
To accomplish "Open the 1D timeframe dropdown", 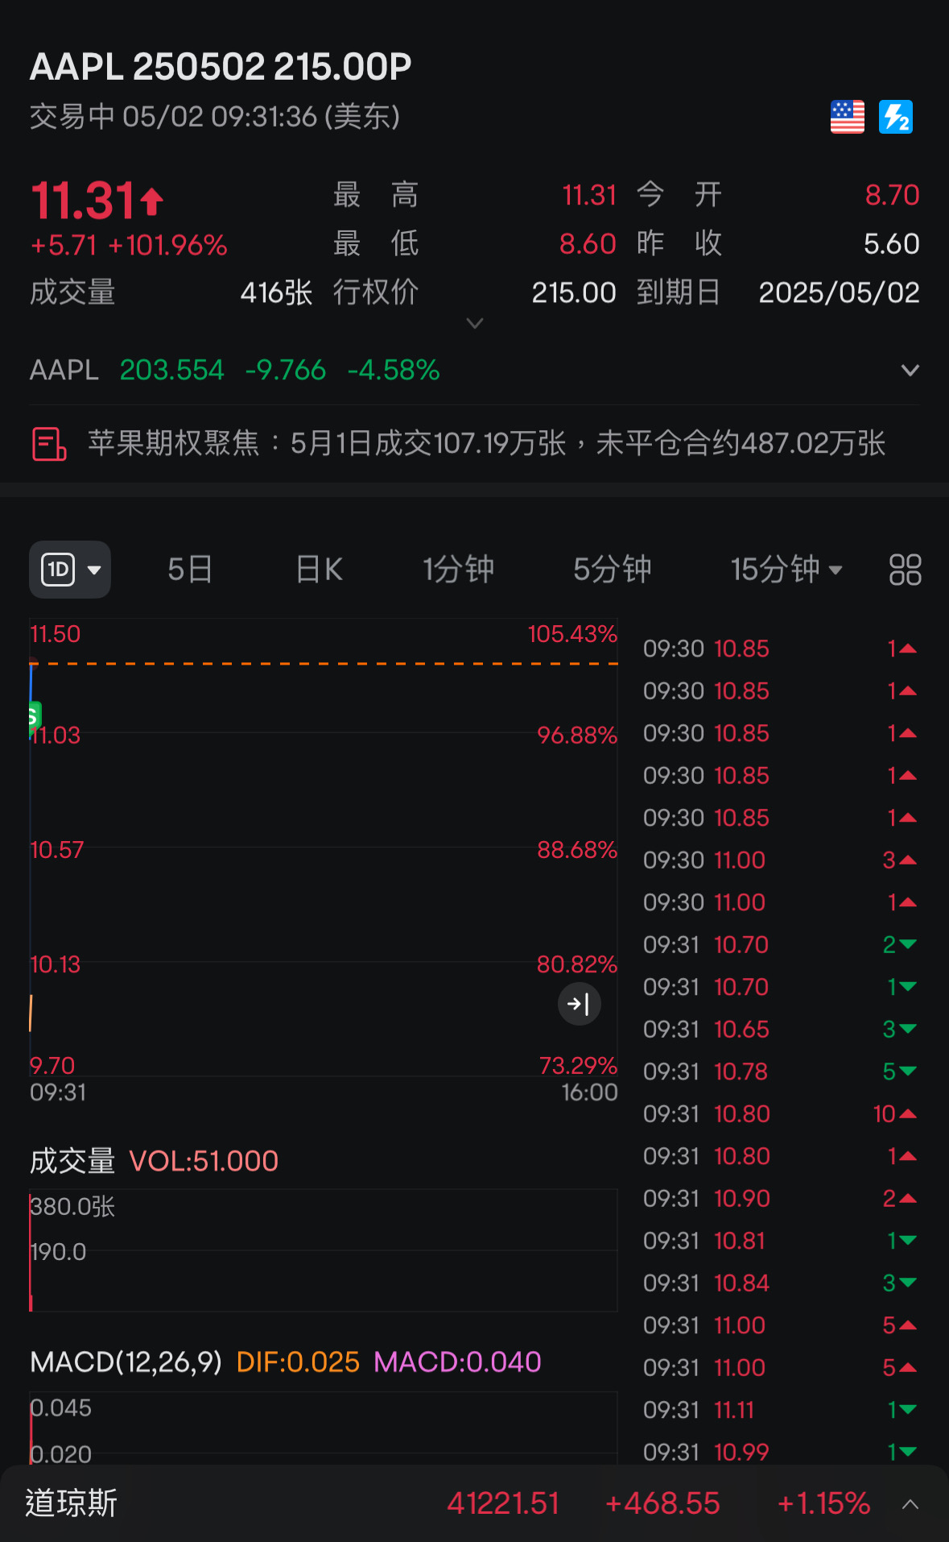I will tap(70, 570).
